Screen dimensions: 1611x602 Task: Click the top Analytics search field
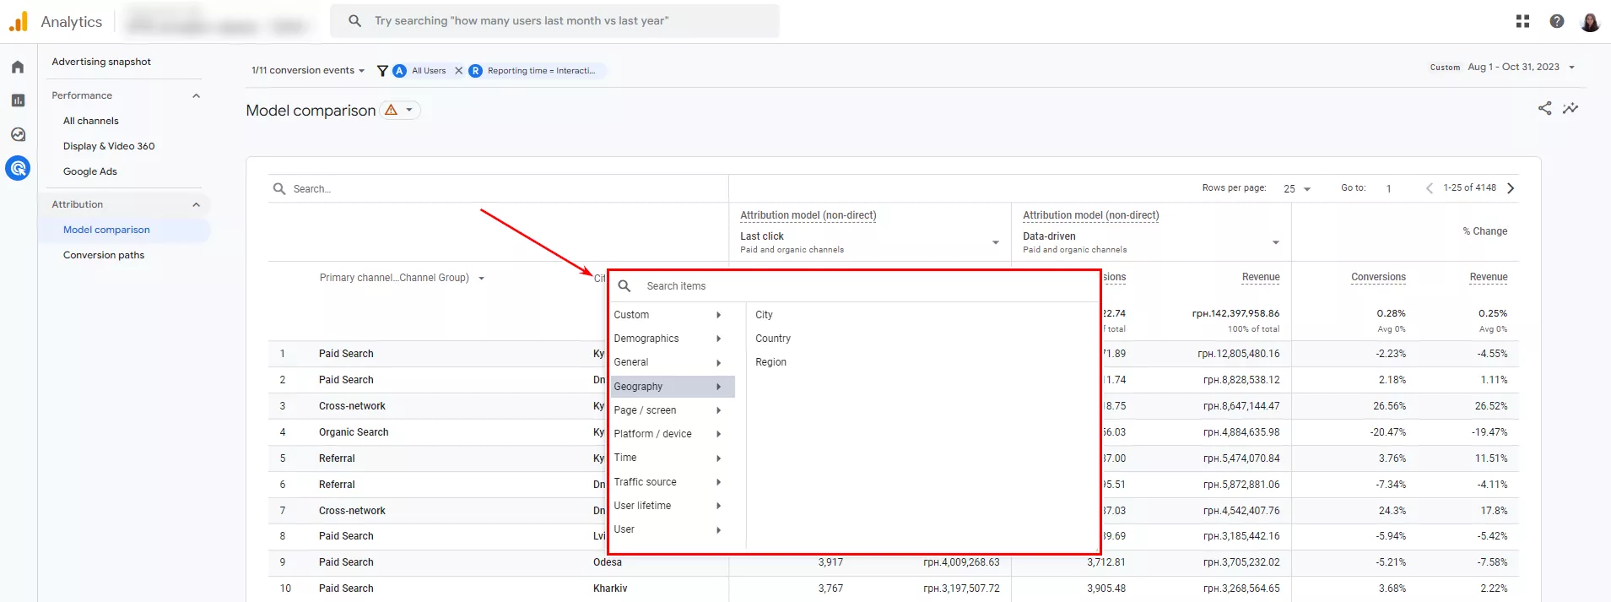click(554, 21)
